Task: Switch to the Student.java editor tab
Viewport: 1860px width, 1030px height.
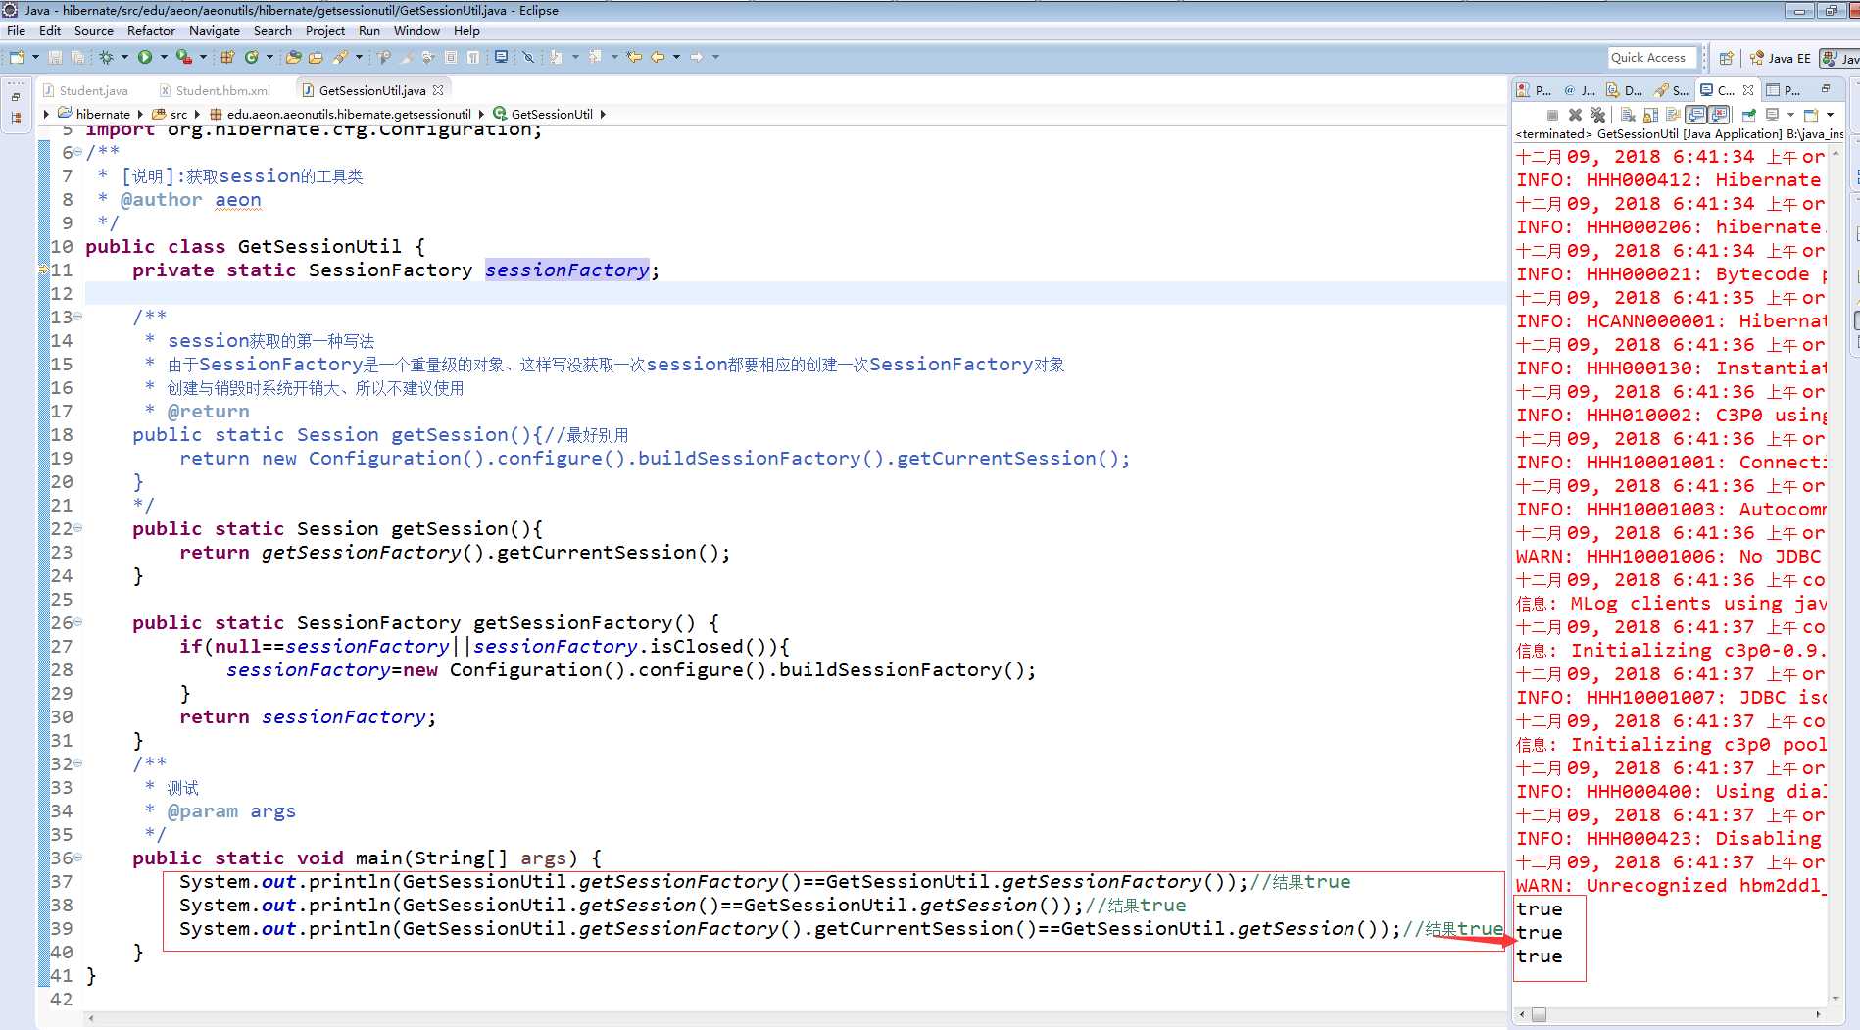Action: tap(85, 90)
